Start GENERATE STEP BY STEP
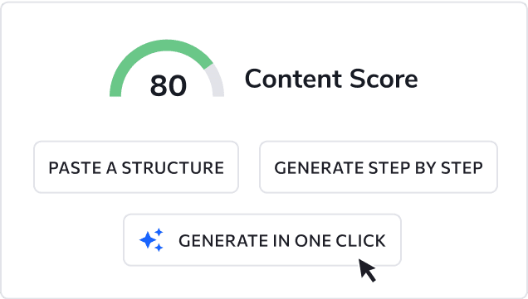The image size is (528, 299). point(379,167)
